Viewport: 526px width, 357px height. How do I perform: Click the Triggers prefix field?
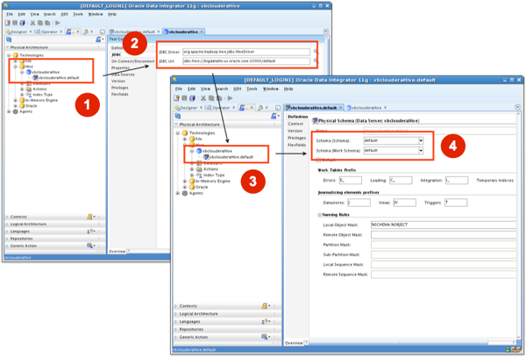coord(456,203)
